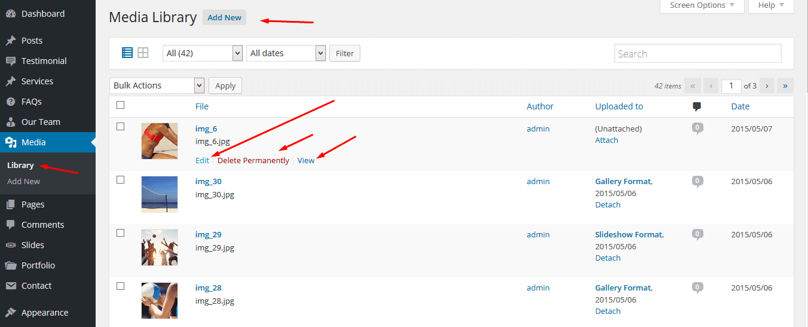
Task: Click the Add New button by title
Action: (224, 17)
